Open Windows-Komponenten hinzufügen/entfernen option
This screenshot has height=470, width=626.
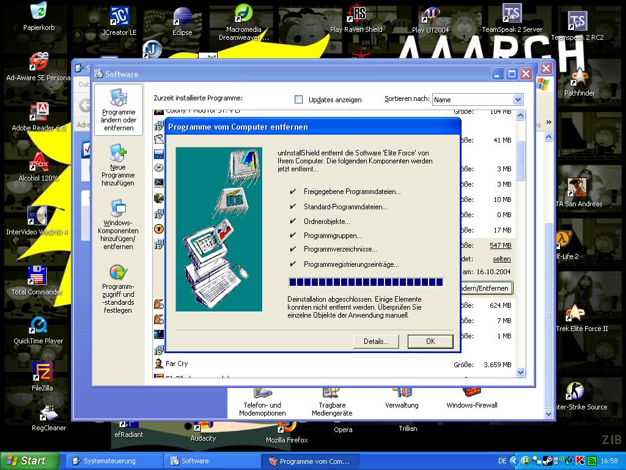pos(118,225)
